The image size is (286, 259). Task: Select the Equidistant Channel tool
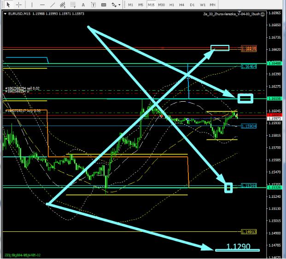point(63,5)
